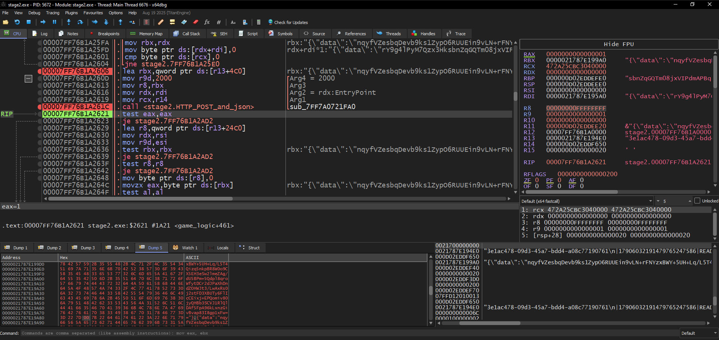Toggle ZF flag value
The image size is (719, 340).
pyautogui.click(x=537, y=180)
